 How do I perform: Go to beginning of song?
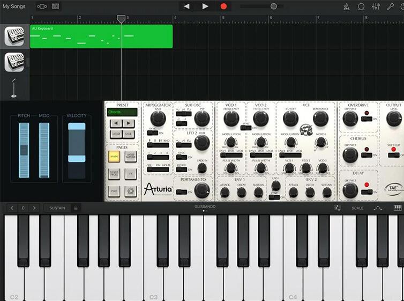coord(186,6)
